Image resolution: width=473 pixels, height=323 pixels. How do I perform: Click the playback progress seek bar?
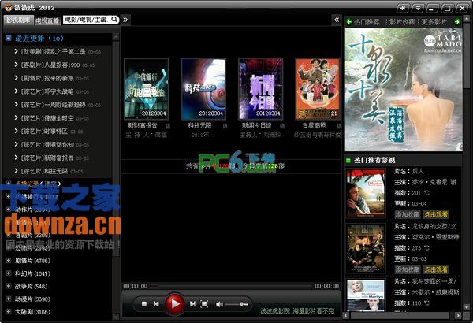[231, 286]
